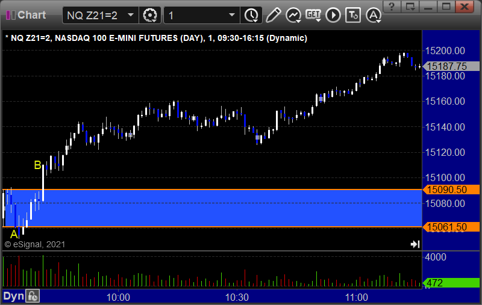
Task: Open the symbol settings gear menu
Action: click(x=150, y=15)
